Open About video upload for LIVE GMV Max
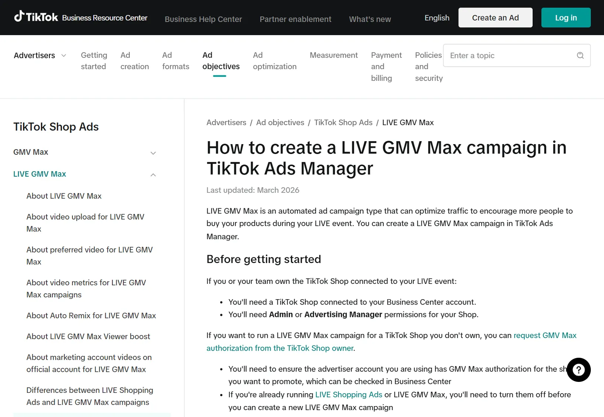604x417 pixels. click(x=85, y=223)
